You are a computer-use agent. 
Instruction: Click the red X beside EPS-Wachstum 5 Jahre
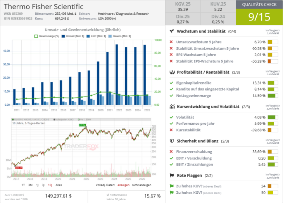(x=171, y=55)
